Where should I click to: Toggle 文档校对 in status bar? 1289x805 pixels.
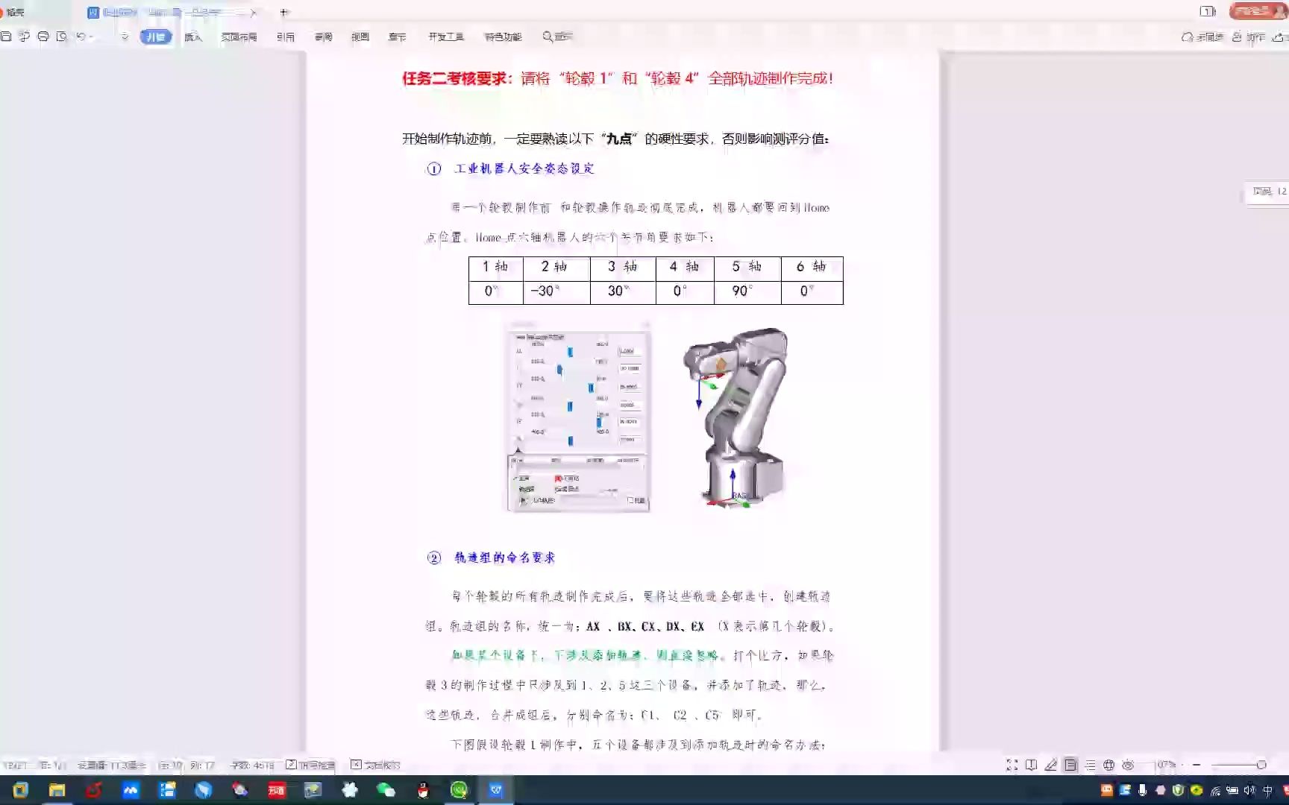375,765
